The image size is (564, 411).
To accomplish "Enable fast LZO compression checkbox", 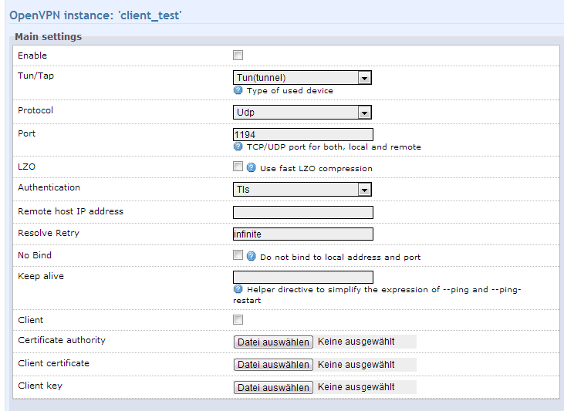I will pyautogui.click(x=238, y=167).
